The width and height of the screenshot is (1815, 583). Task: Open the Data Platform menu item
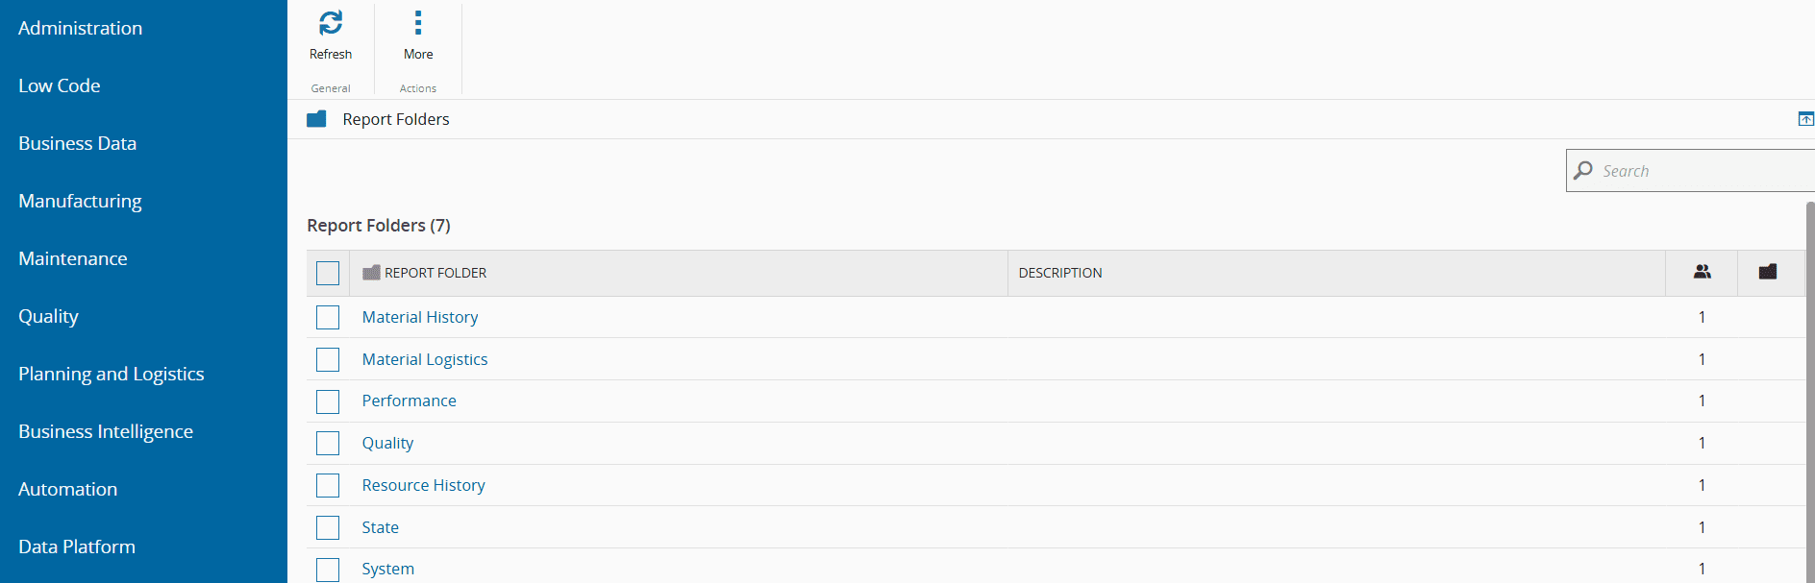(x=77, y=547)
